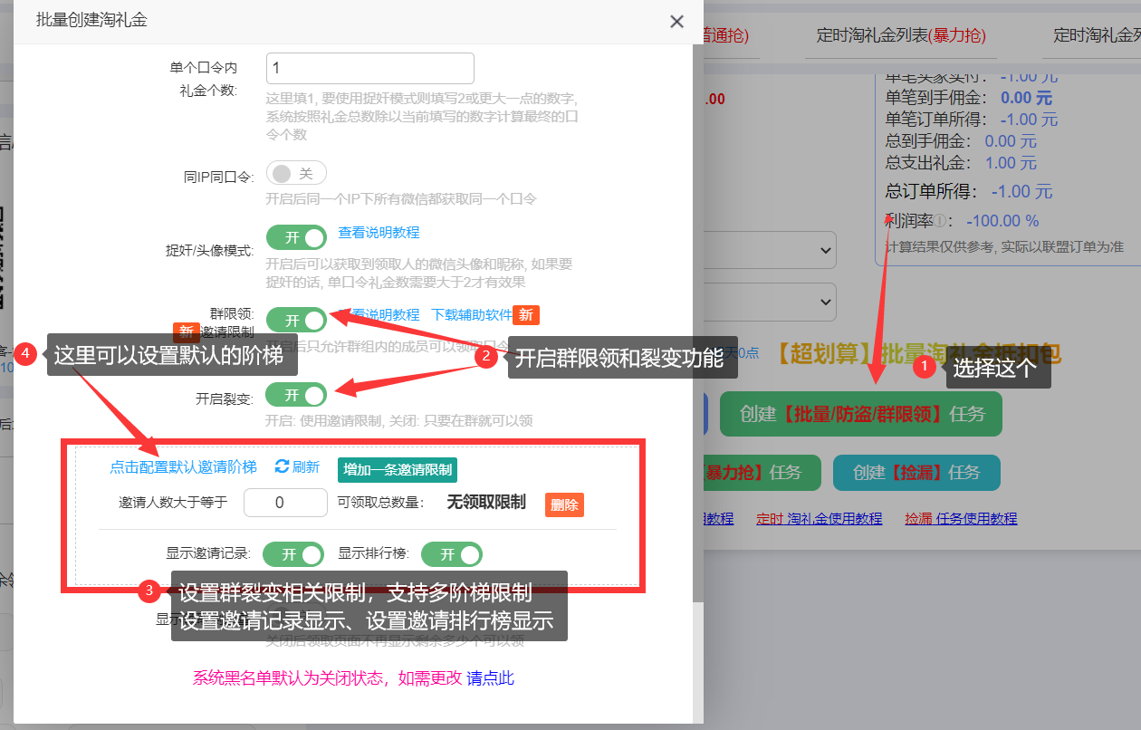
Task: Click the 利润率 value -100.00 %
Action: pyautogui.click(x=1002, y=220)
